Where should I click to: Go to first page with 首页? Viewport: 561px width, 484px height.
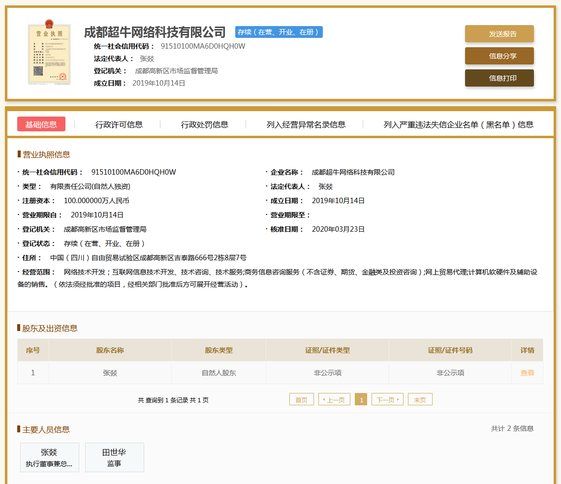pyautogui.click(x=301, y=400)
